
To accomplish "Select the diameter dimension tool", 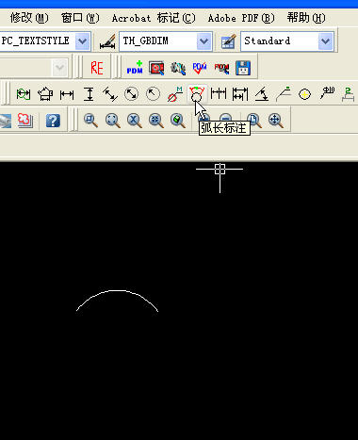I will (x=131, y=94).
